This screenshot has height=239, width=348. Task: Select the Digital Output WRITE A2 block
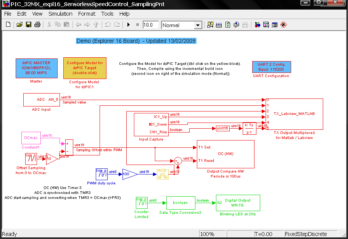238,203
